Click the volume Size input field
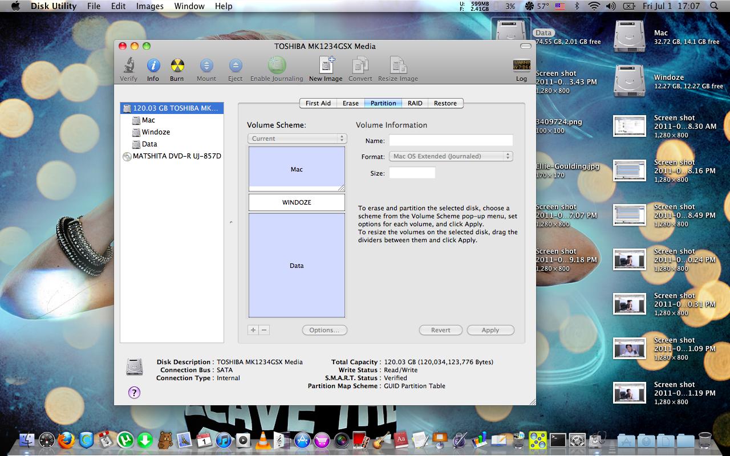Screen dimensions: 730x456 (x=412, y=173)
